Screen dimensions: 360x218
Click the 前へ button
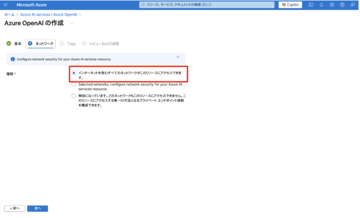click(x=15, y=209)
